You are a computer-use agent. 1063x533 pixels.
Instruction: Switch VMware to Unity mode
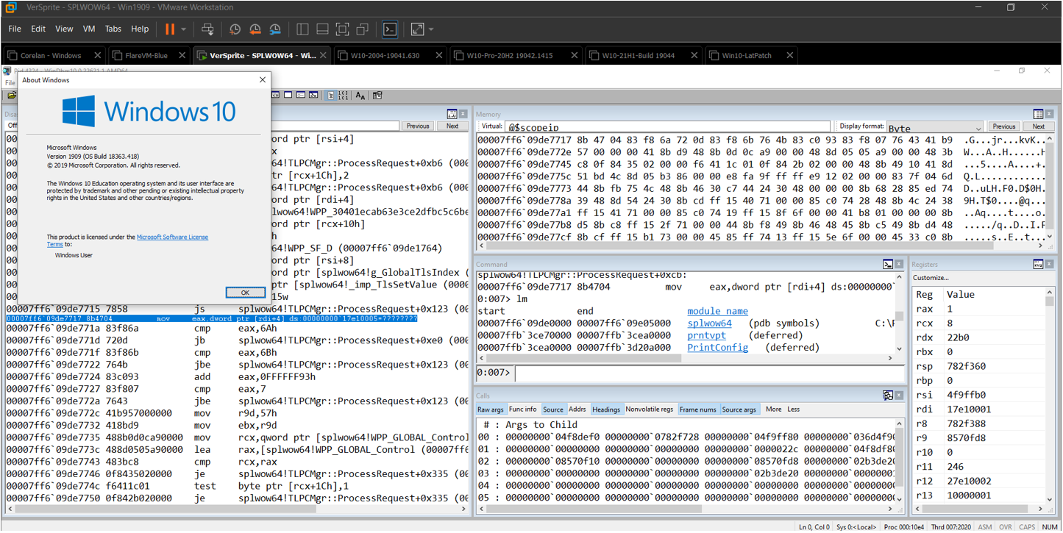(362, 29)
